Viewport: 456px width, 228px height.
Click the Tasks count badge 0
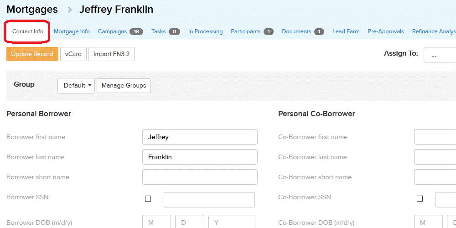(x=175, y=32)
